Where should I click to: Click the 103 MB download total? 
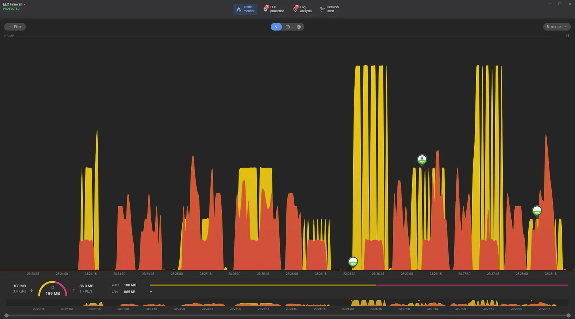click(x=19, y=286)
